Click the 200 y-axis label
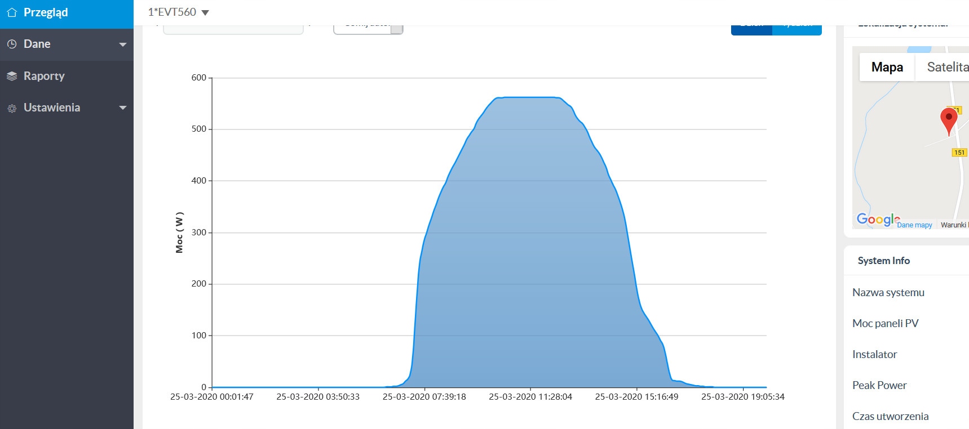This screenshot has width=969, height=429. tap(199, 284)
